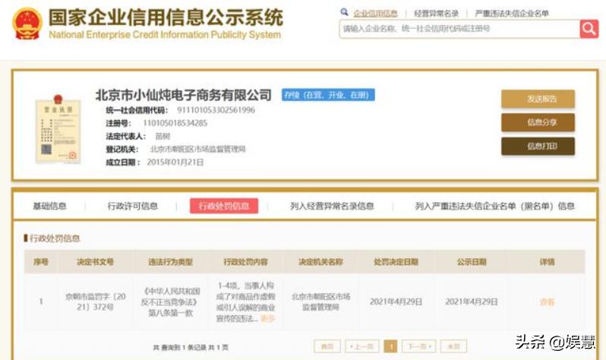
Task: Click 查看 details link in penalty row
Action: pyautogui.click(x=547, y=302)
